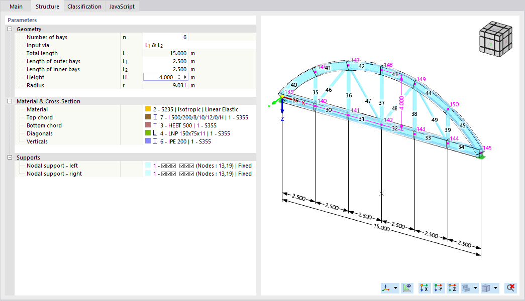The image size is (525, 301).
Task: Click the Height spinner arrows
Action: (179, 77)
